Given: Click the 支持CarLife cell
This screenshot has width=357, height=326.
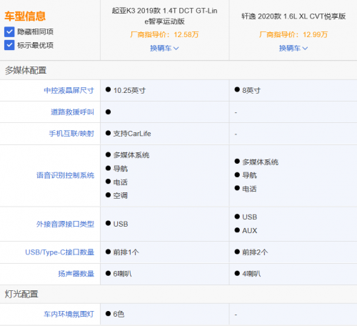Looking at the screenshot, I should click(132, 134).
